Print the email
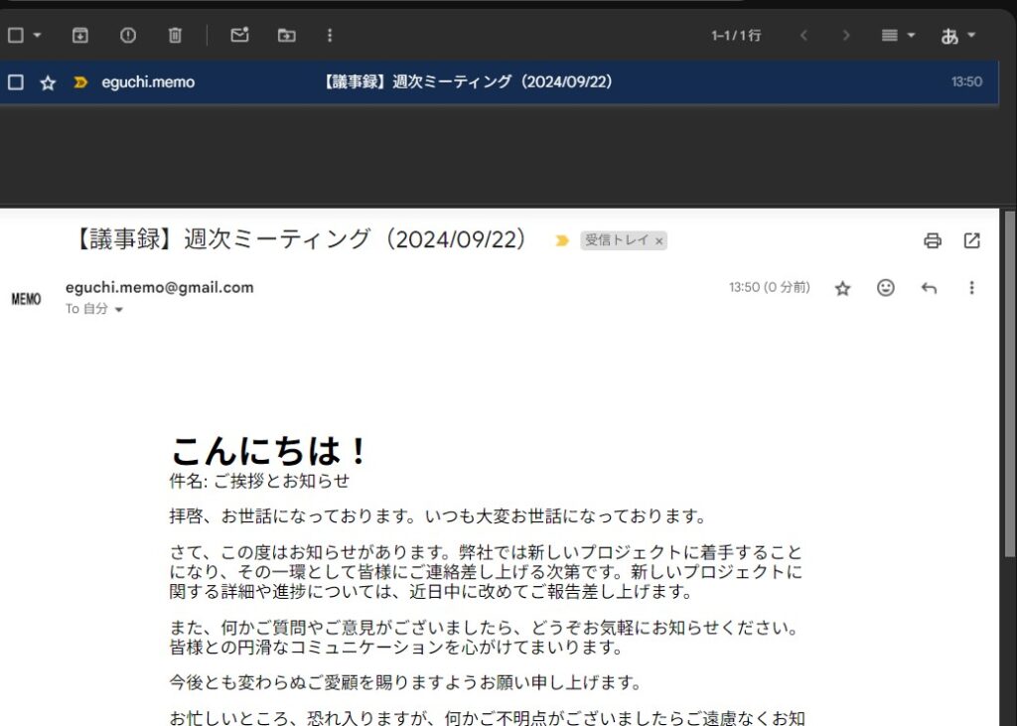1017x726 pixels. (x=932, y=240)
